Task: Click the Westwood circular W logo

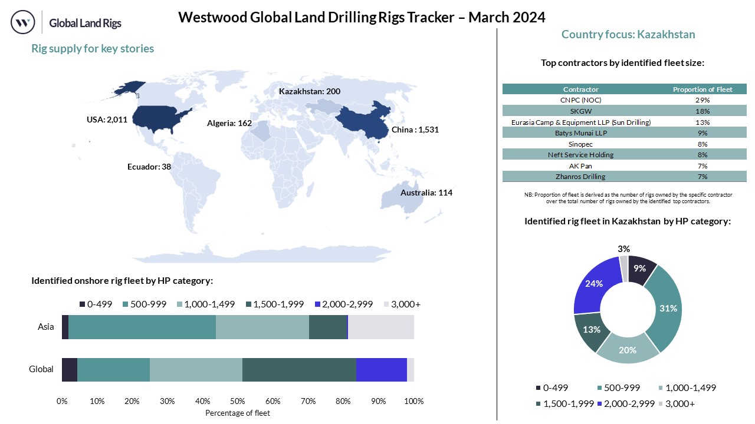Action: click(x=23, y=22)
